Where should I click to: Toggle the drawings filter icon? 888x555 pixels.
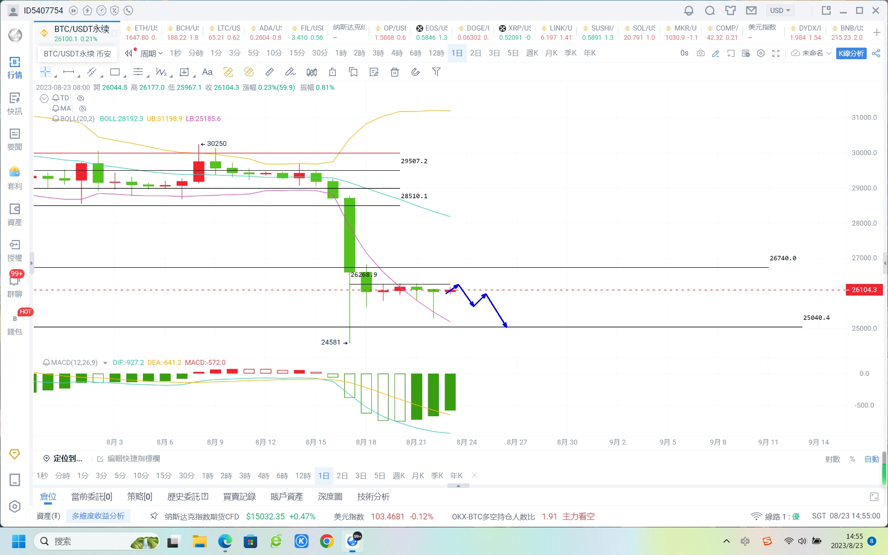(x=436, y=72)
